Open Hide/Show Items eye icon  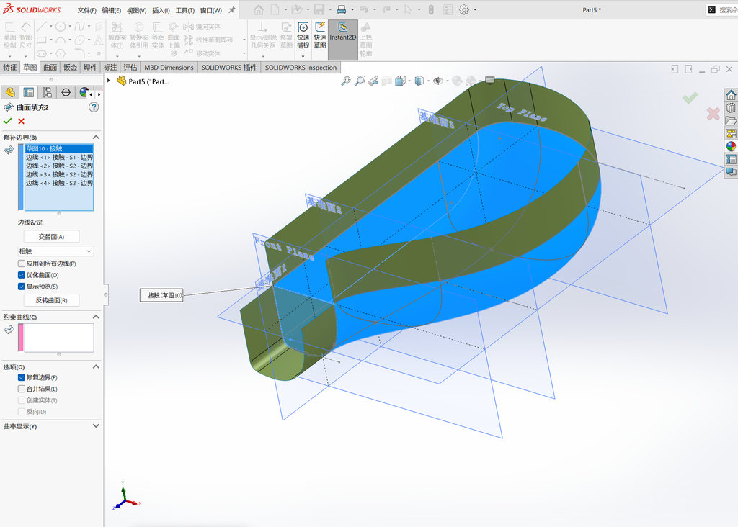click(437, 81)
